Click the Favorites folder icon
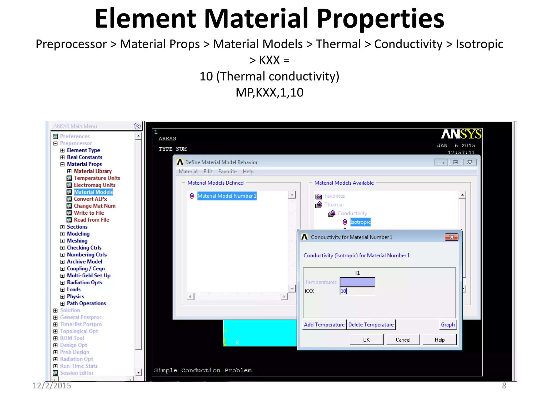539x404 pixels. pyautogui.click(x=318, y=196)
